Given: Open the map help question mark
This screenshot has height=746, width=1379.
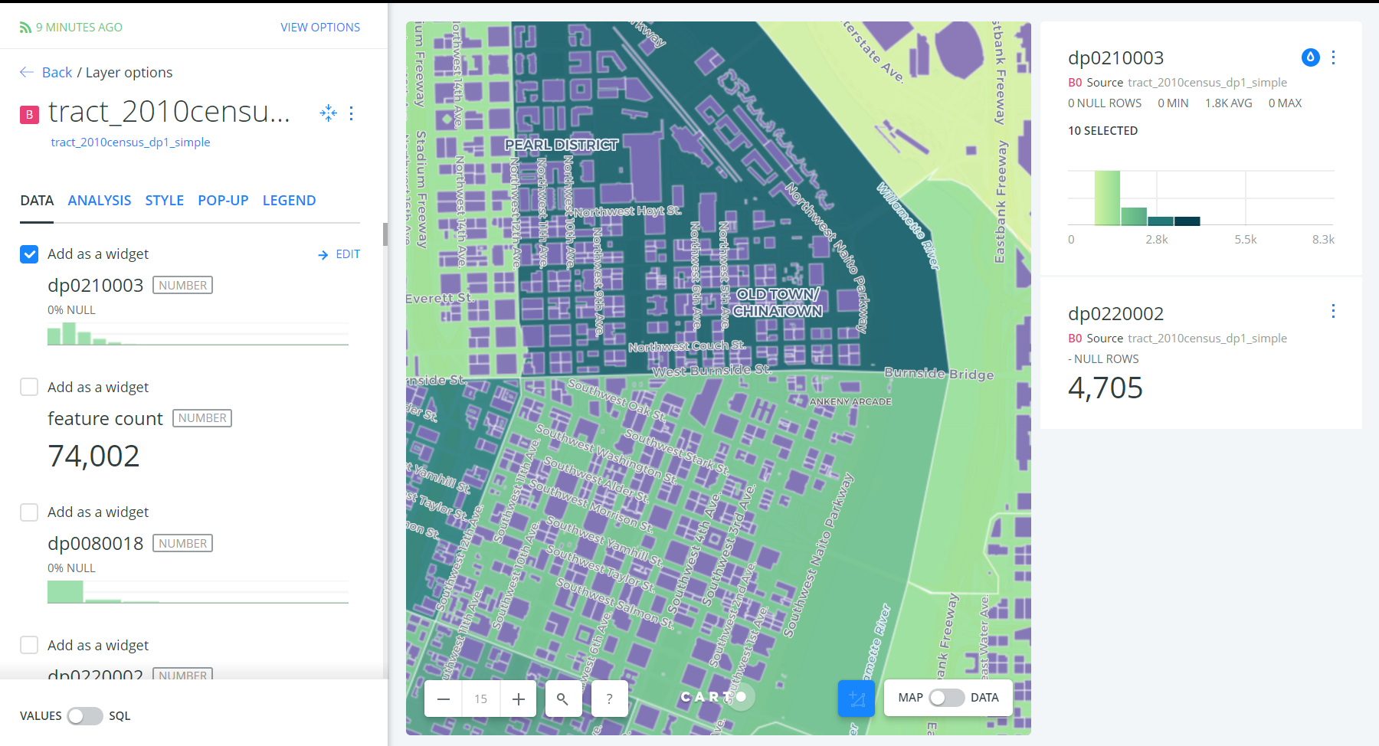Looking at the screenshot, I should pyautogui.click(x=609, y=699).
